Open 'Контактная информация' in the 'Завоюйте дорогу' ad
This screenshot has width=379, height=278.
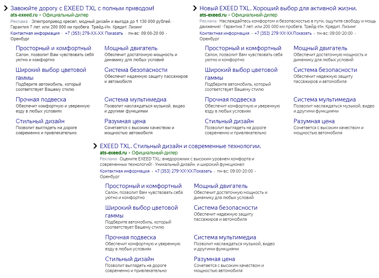(x=35, y=33)
